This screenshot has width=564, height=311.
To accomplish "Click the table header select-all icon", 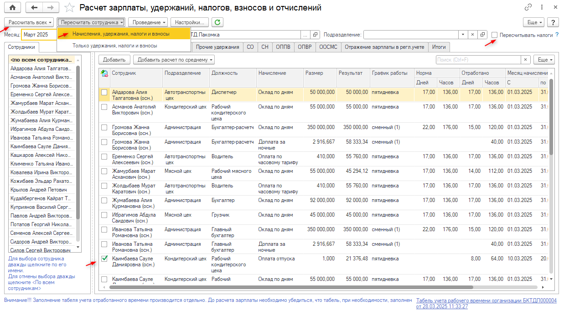I will (x=104, y=73).
